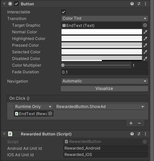Screen dimensions: 154x161
Task: Click the Android Ad Unit Id label
Action: click(25, 148)
